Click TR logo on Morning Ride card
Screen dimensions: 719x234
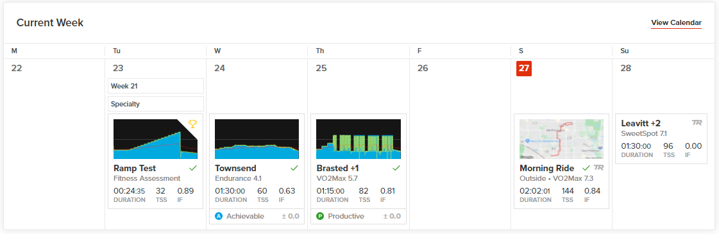[598, 168]
